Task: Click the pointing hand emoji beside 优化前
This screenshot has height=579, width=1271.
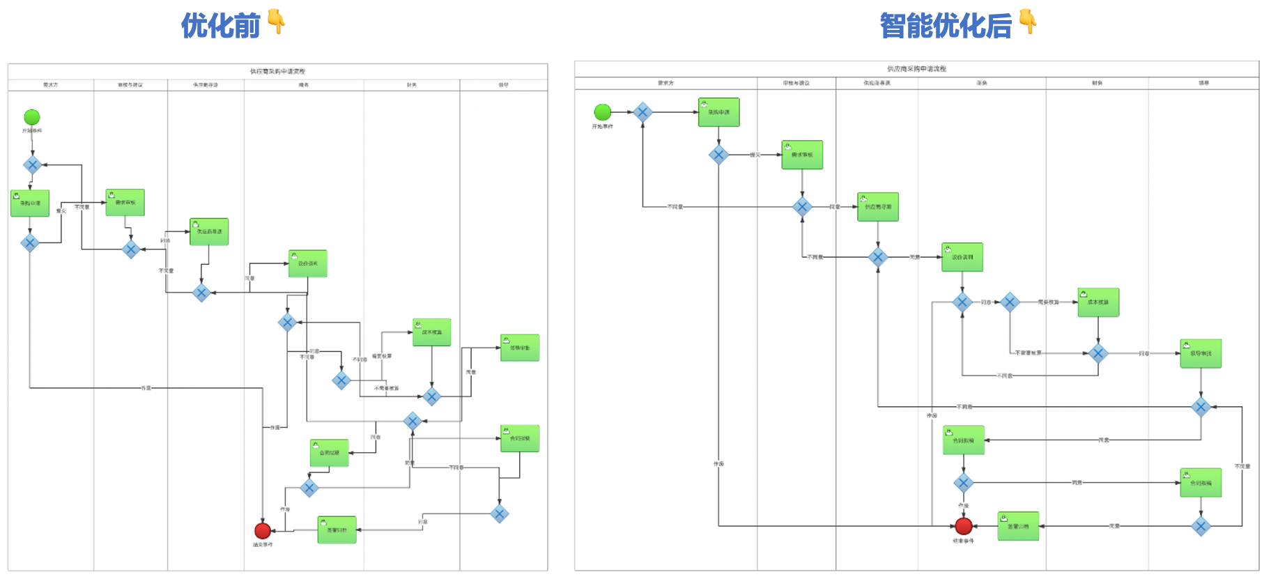Action: (277, 22)
